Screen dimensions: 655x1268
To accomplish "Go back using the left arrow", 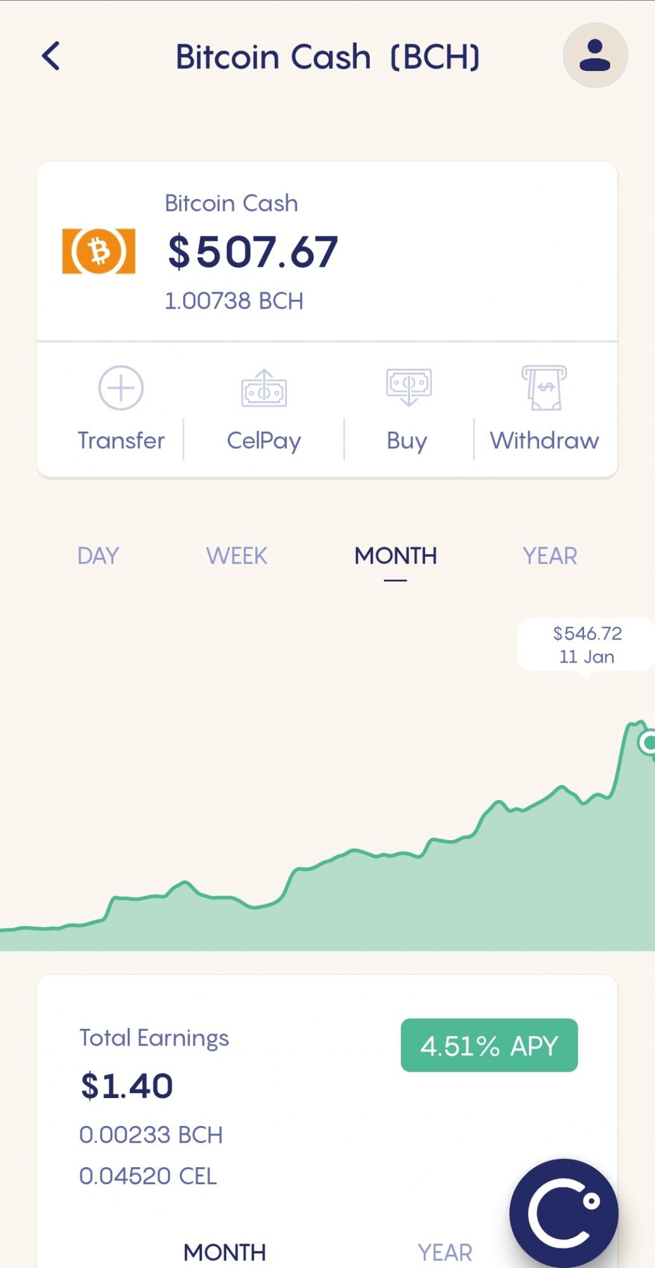I will tap(51, 56).
